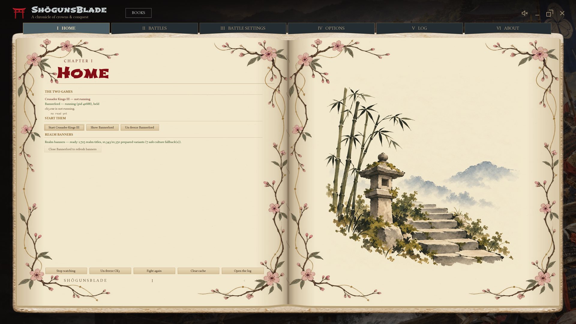Screen dimensions: 576x324
Task: Click the Clear cache button
Action: pos(198,271)
